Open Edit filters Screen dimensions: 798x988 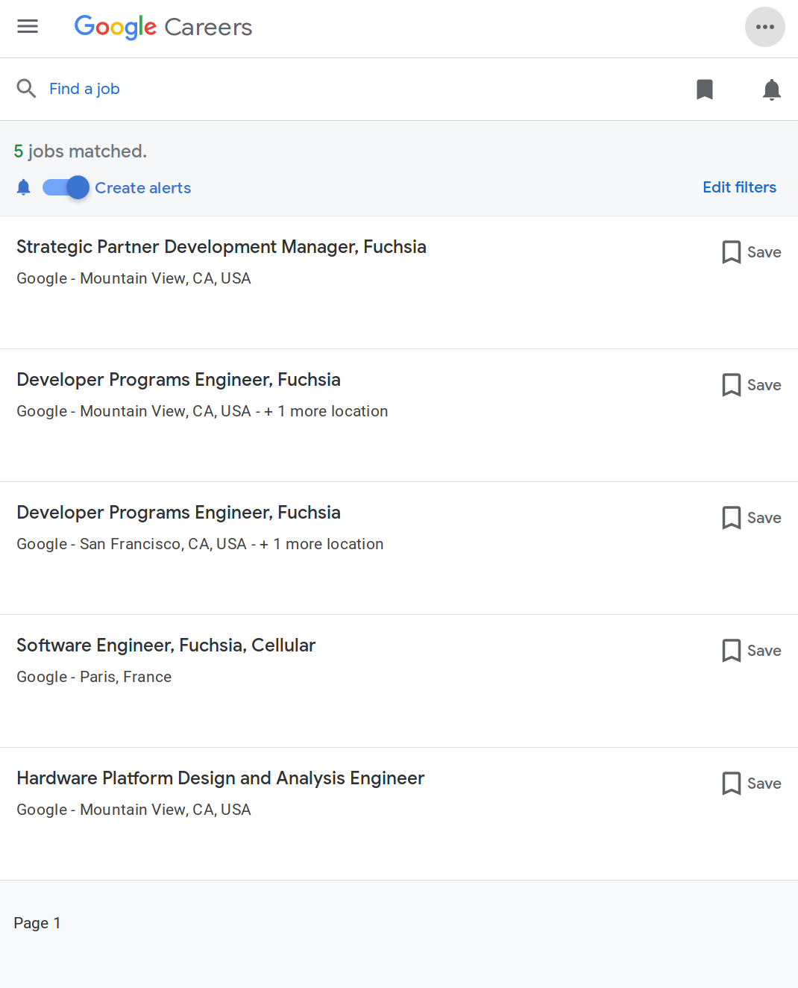coord(739,187)
